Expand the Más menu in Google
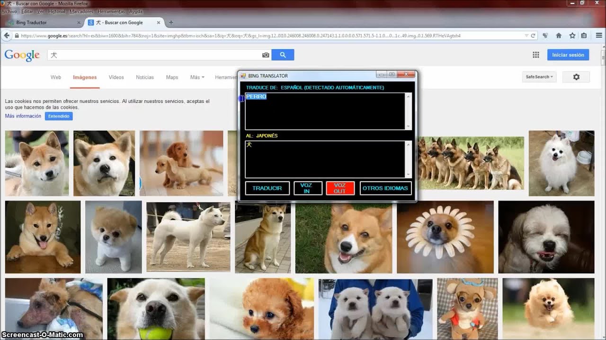The height and width of the screenshot is (340, 606). (197, 77)
